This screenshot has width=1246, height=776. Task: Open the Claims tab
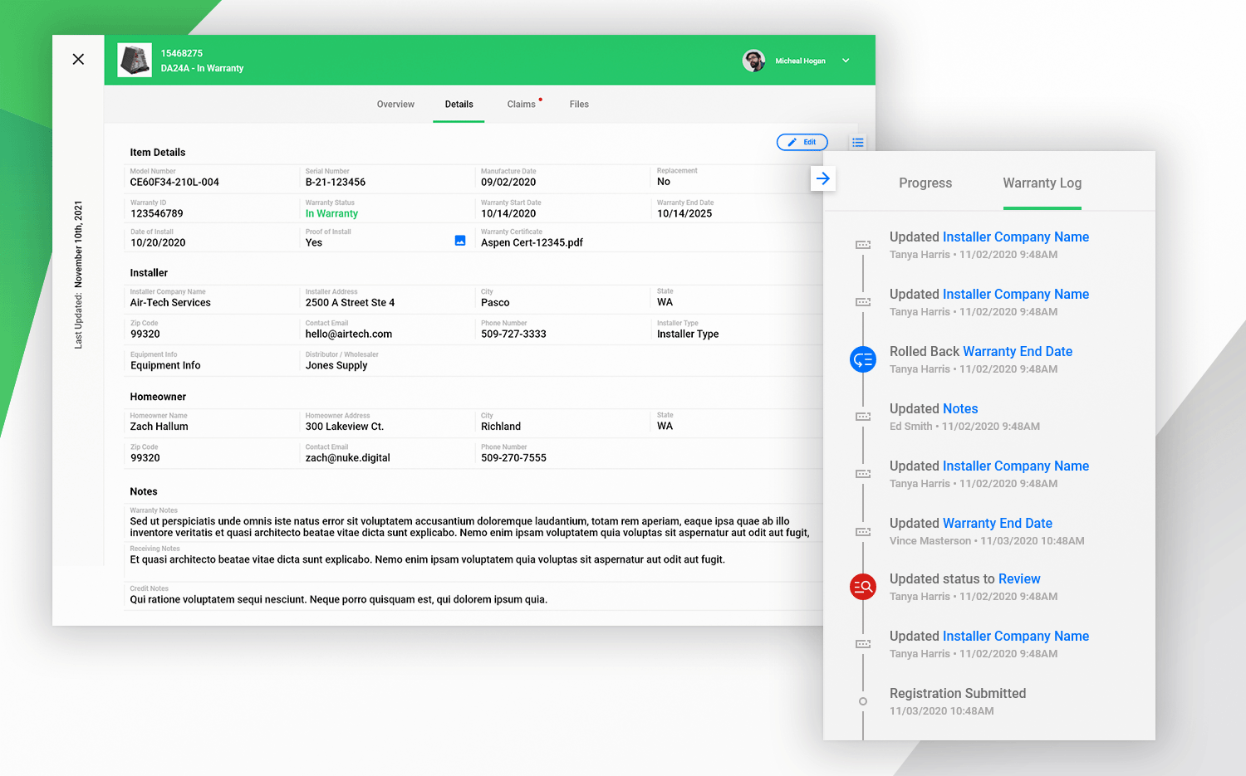tap(522, 105)
